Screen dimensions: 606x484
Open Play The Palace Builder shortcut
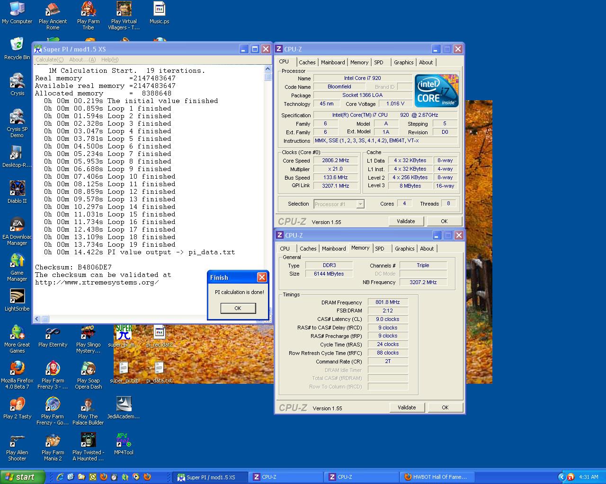point(88,411)
